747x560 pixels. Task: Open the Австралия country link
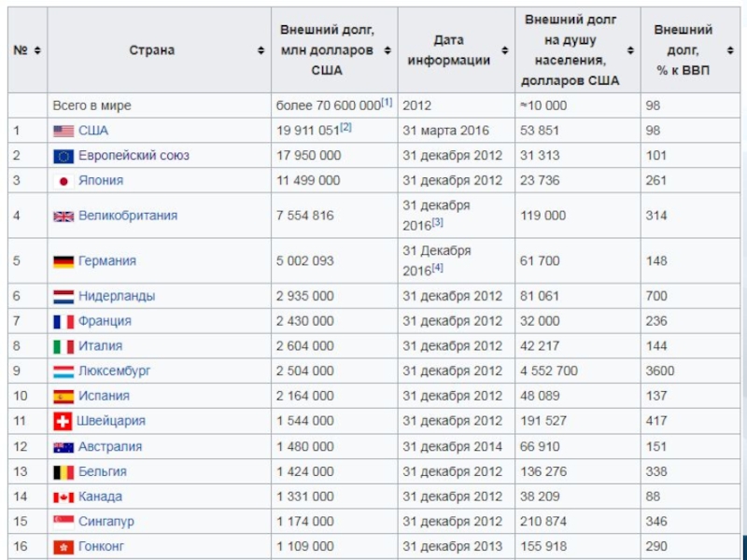click(110, 447)
